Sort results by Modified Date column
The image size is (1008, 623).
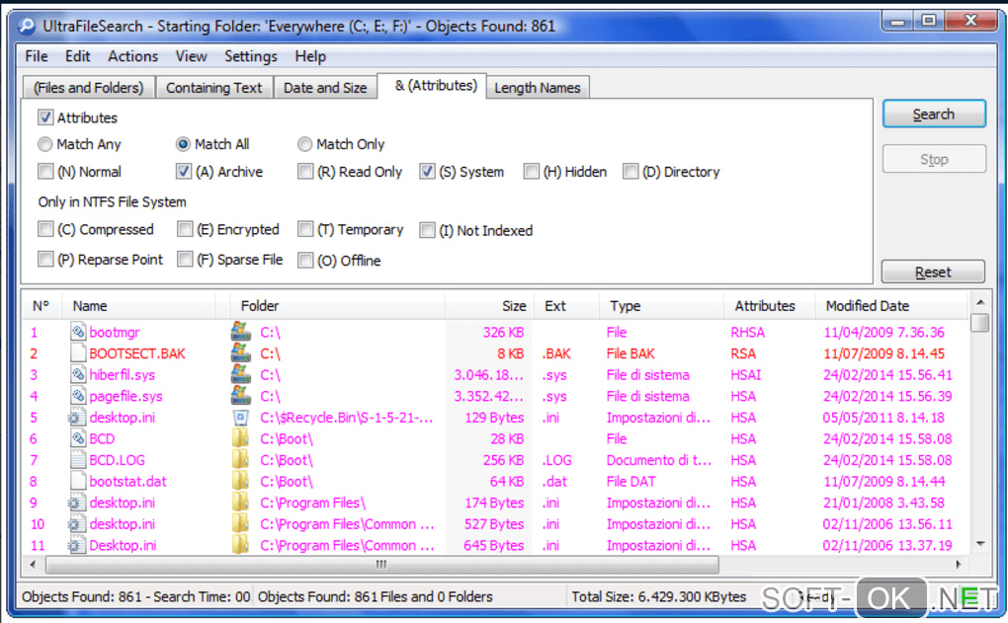click(891, 306)
